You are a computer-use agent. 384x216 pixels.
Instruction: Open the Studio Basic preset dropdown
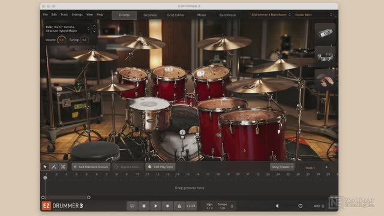point(313,14)
